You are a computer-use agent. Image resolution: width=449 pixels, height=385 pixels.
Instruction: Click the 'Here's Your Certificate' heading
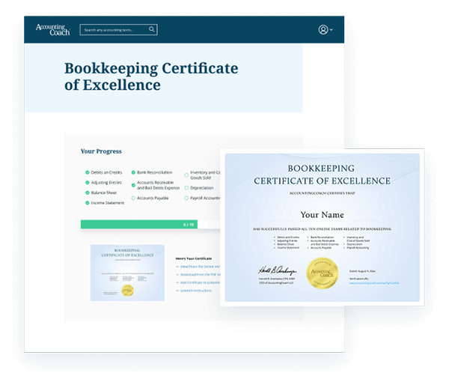pos(194,258)
